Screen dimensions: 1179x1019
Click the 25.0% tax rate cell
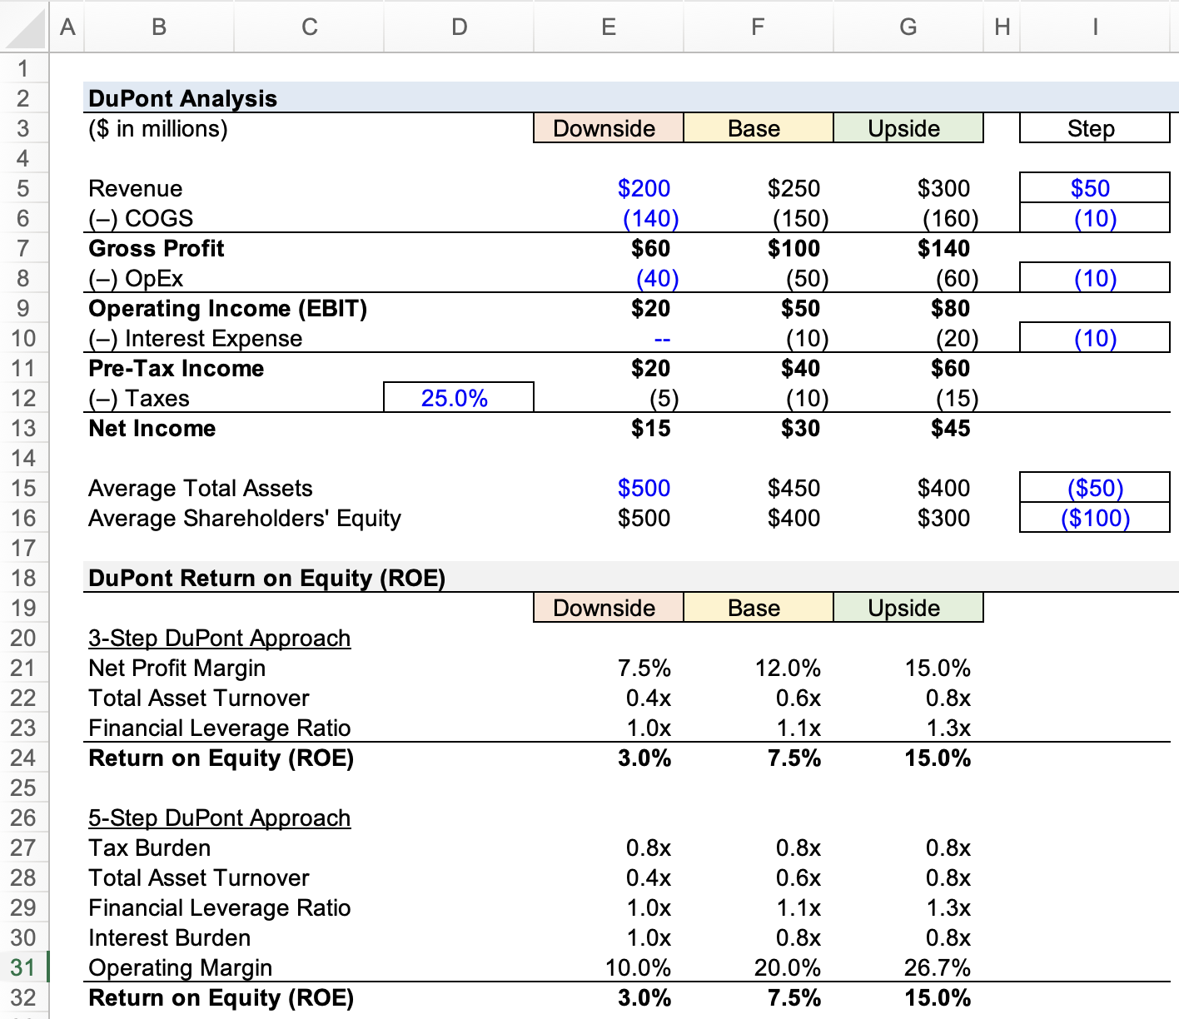click(459, 398)
